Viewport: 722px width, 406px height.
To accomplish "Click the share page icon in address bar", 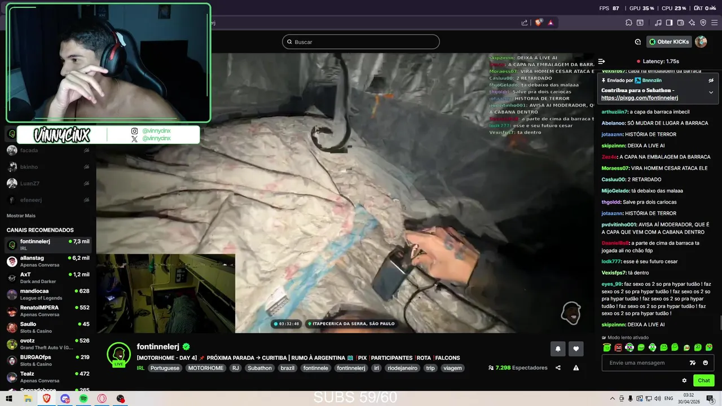I will coord(525,23).
